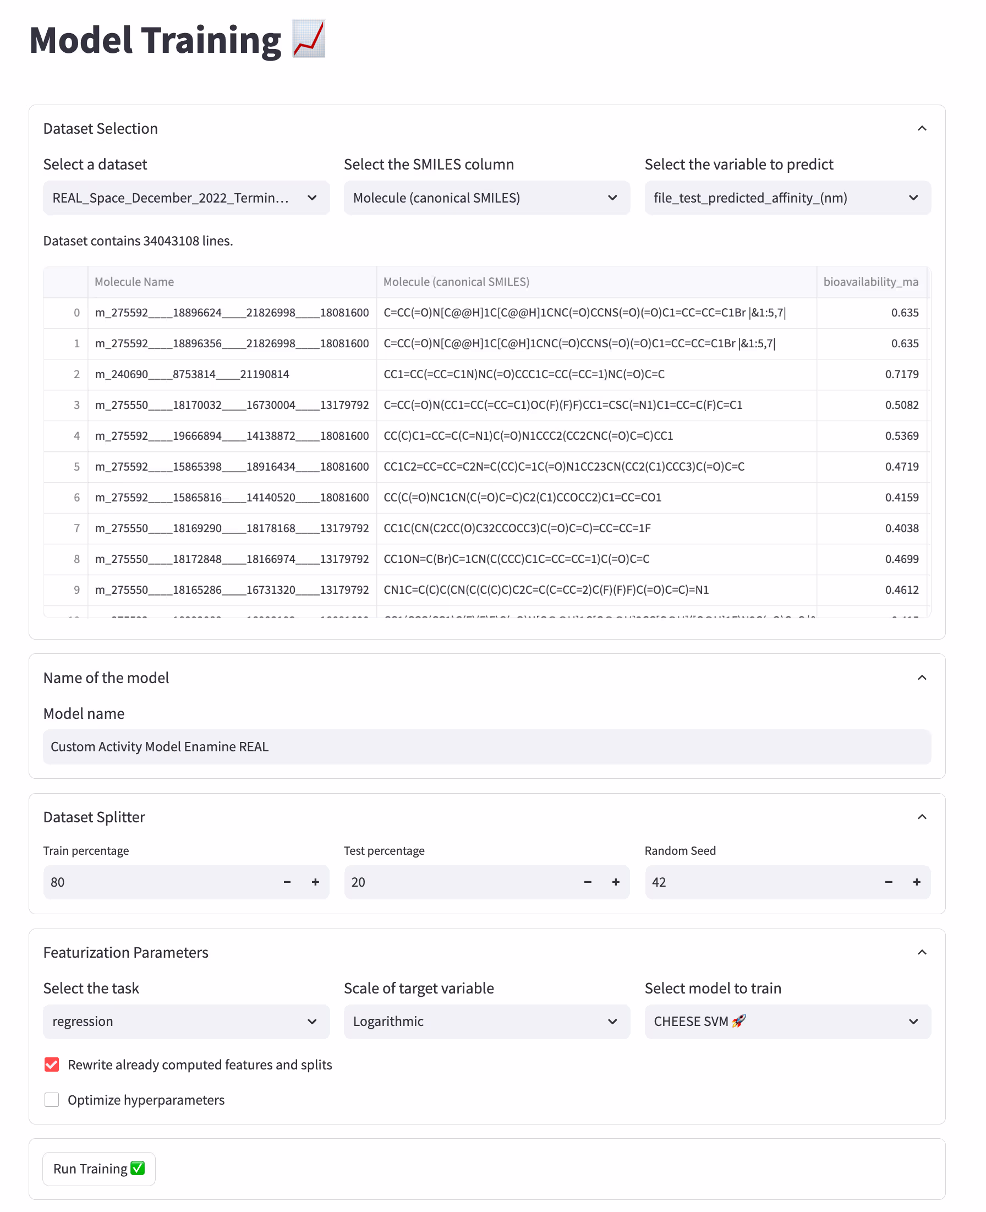Enable Optimize hyperparameters checkbox
Viewport: 986px width, 1212px height.
click(x=52, y=1100)
